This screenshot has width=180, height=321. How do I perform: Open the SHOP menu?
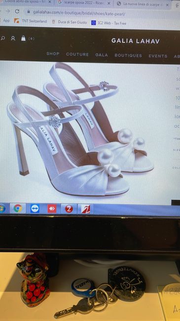[53, 54]
